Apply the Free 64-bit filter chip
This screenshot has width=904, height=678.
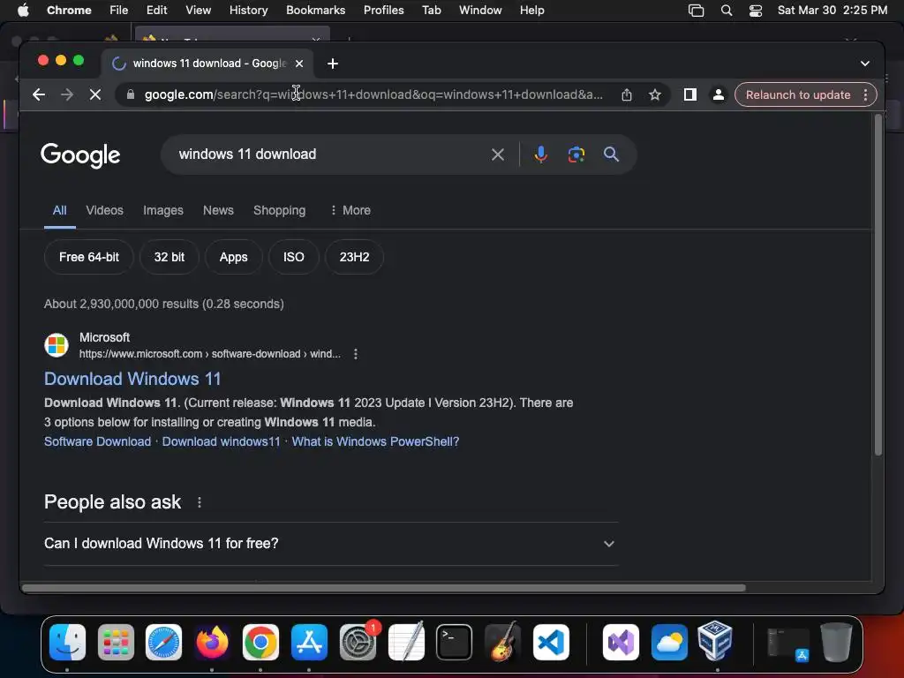(x=89, y=257)
